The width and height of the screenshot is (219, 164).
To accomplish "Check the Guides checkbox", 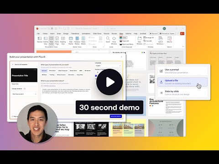I will [x=89, y=44].
